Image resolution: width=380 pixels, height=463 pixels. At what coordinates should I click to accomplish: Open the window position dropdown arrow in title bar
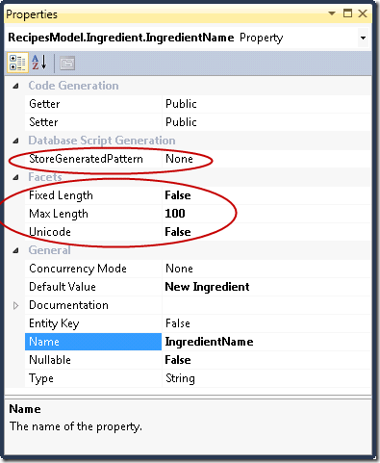coord(332,13)
